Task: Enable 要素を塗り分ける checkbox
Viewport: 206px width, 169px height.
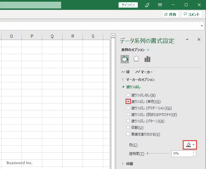Action: (x=128, y=134)
